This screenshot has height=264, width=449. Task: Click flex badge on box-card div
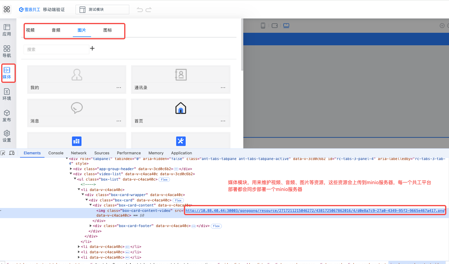pyautogui.click(x=178, y=200)
